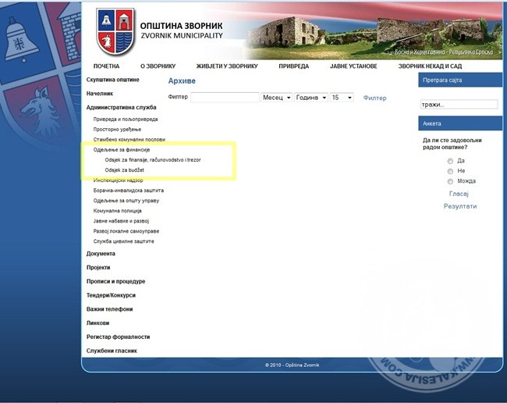This screenshot has height=403, width=507.
Task: Open 'Тендери/Конкурси' sidebar link
Action: coord(111,295)
